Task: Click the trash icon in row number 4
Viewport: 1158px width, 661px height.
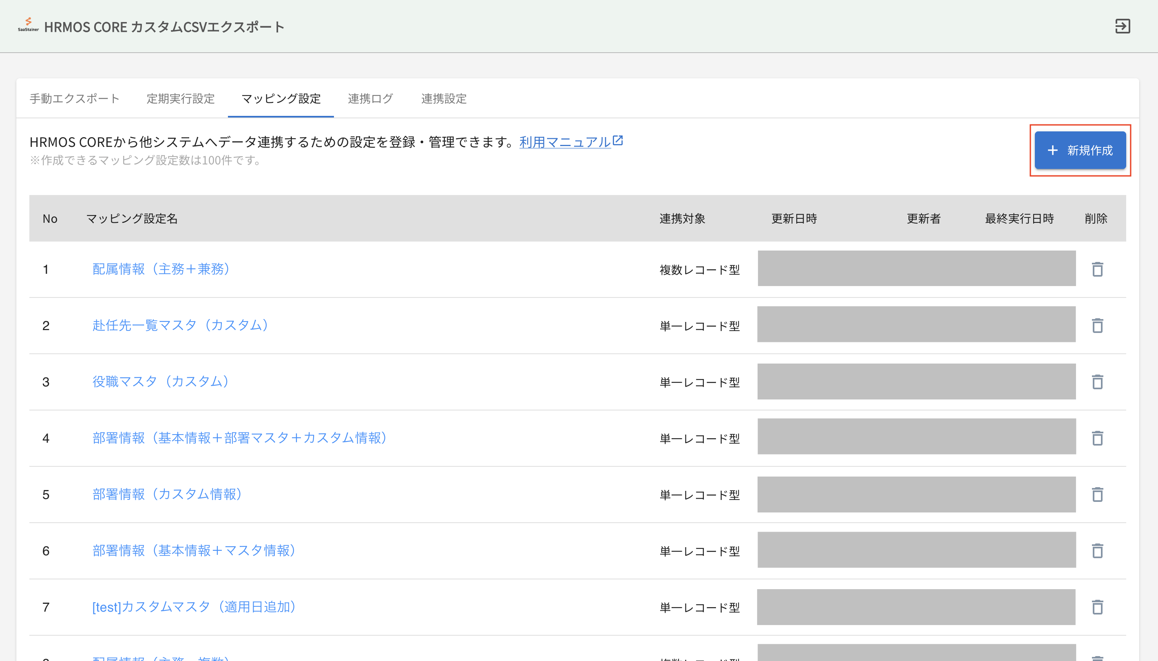Action: tap(1097, 438)
